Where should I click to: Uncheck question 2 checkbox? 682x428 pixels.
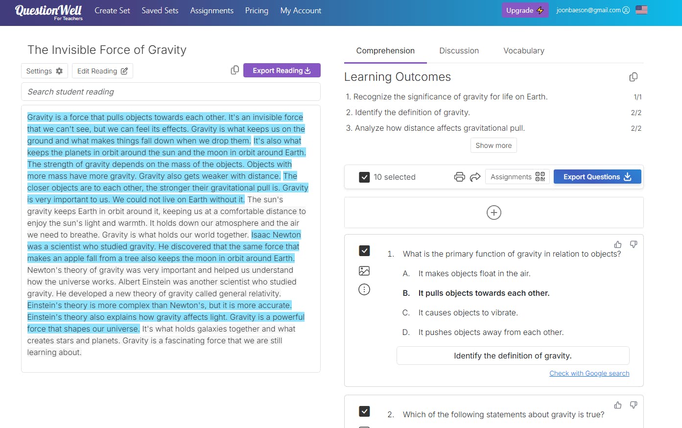(x=364, y=411)
